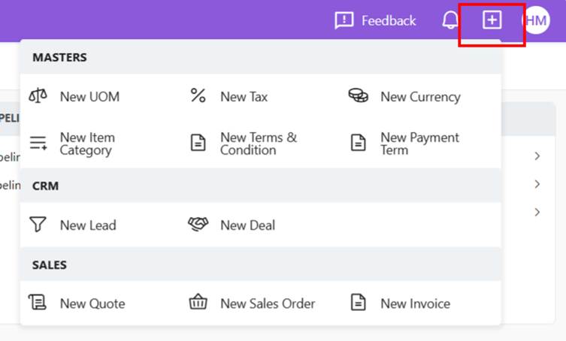566x341 pixels.
Task: Expand the third row chevron
Action: coord(537,212)
